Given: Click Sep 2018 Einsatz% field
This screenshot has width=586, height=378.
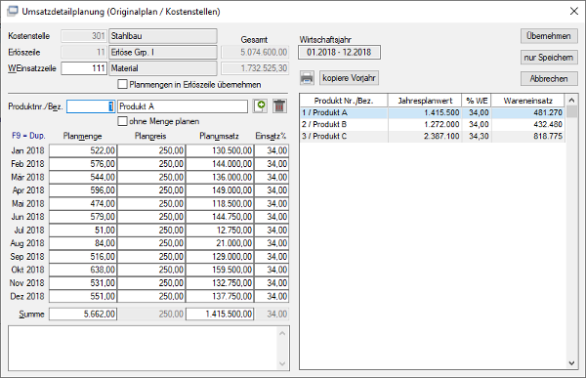Looking at the screenshot, I should (272, 257).
